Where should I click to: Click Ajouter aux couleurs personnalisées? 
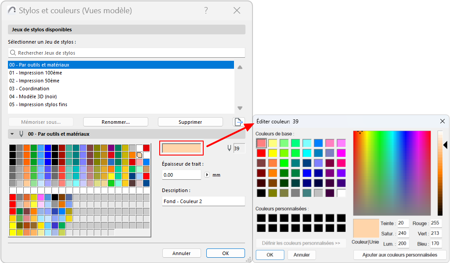click(x=399, y=255)
